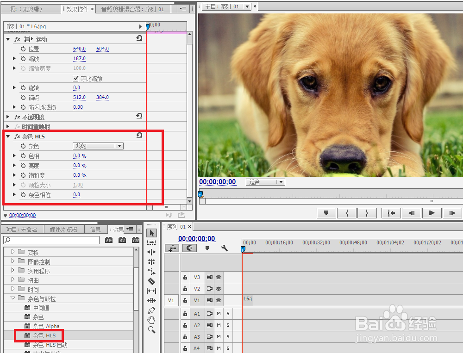Select the Selection arrow tool
Image resolution: width=463 pixels, height=354 pixels.
152,233
